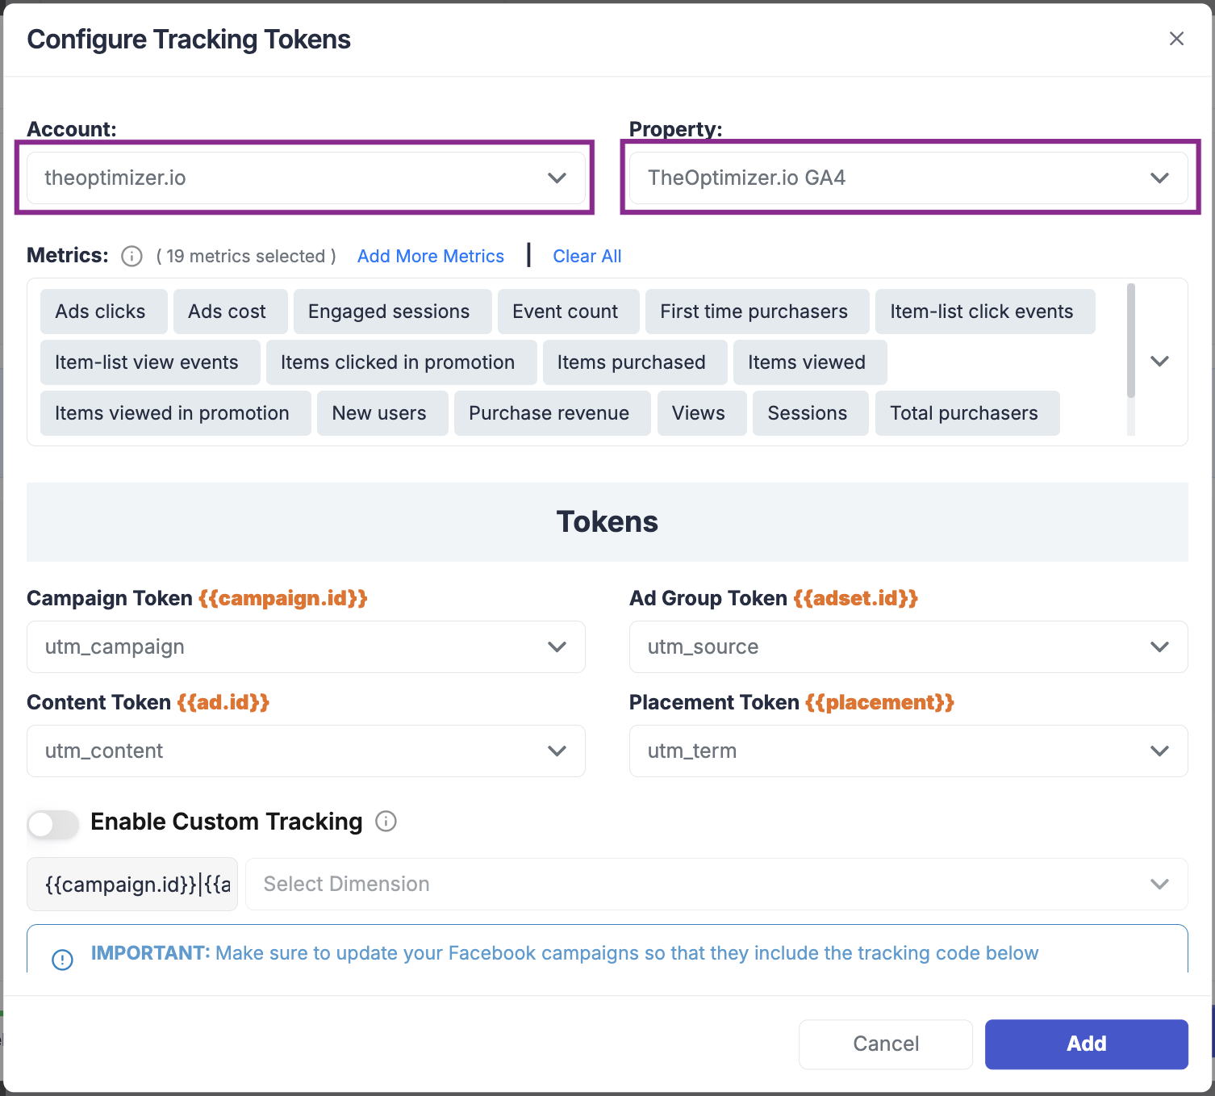The height and width of the screenshot is (1096, 1215).
Task: Open Ad Group Token utm_source dropdown
Action: coord(908,646)
